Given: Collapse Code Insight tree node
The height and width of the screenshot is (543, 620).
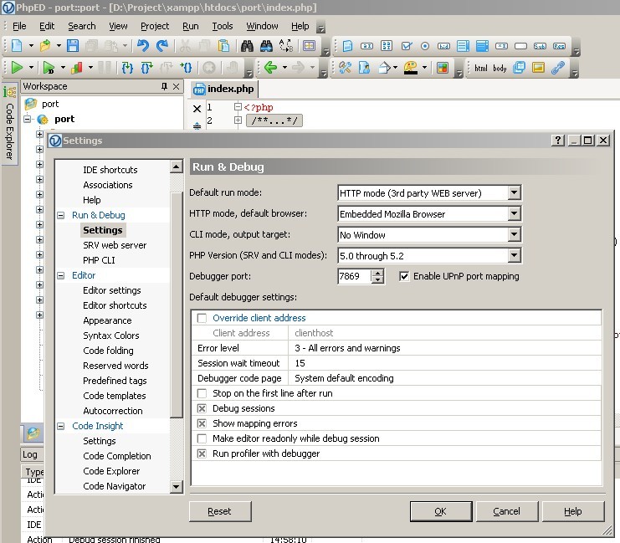Looking at the screenshot, I should tap(60, 426).
